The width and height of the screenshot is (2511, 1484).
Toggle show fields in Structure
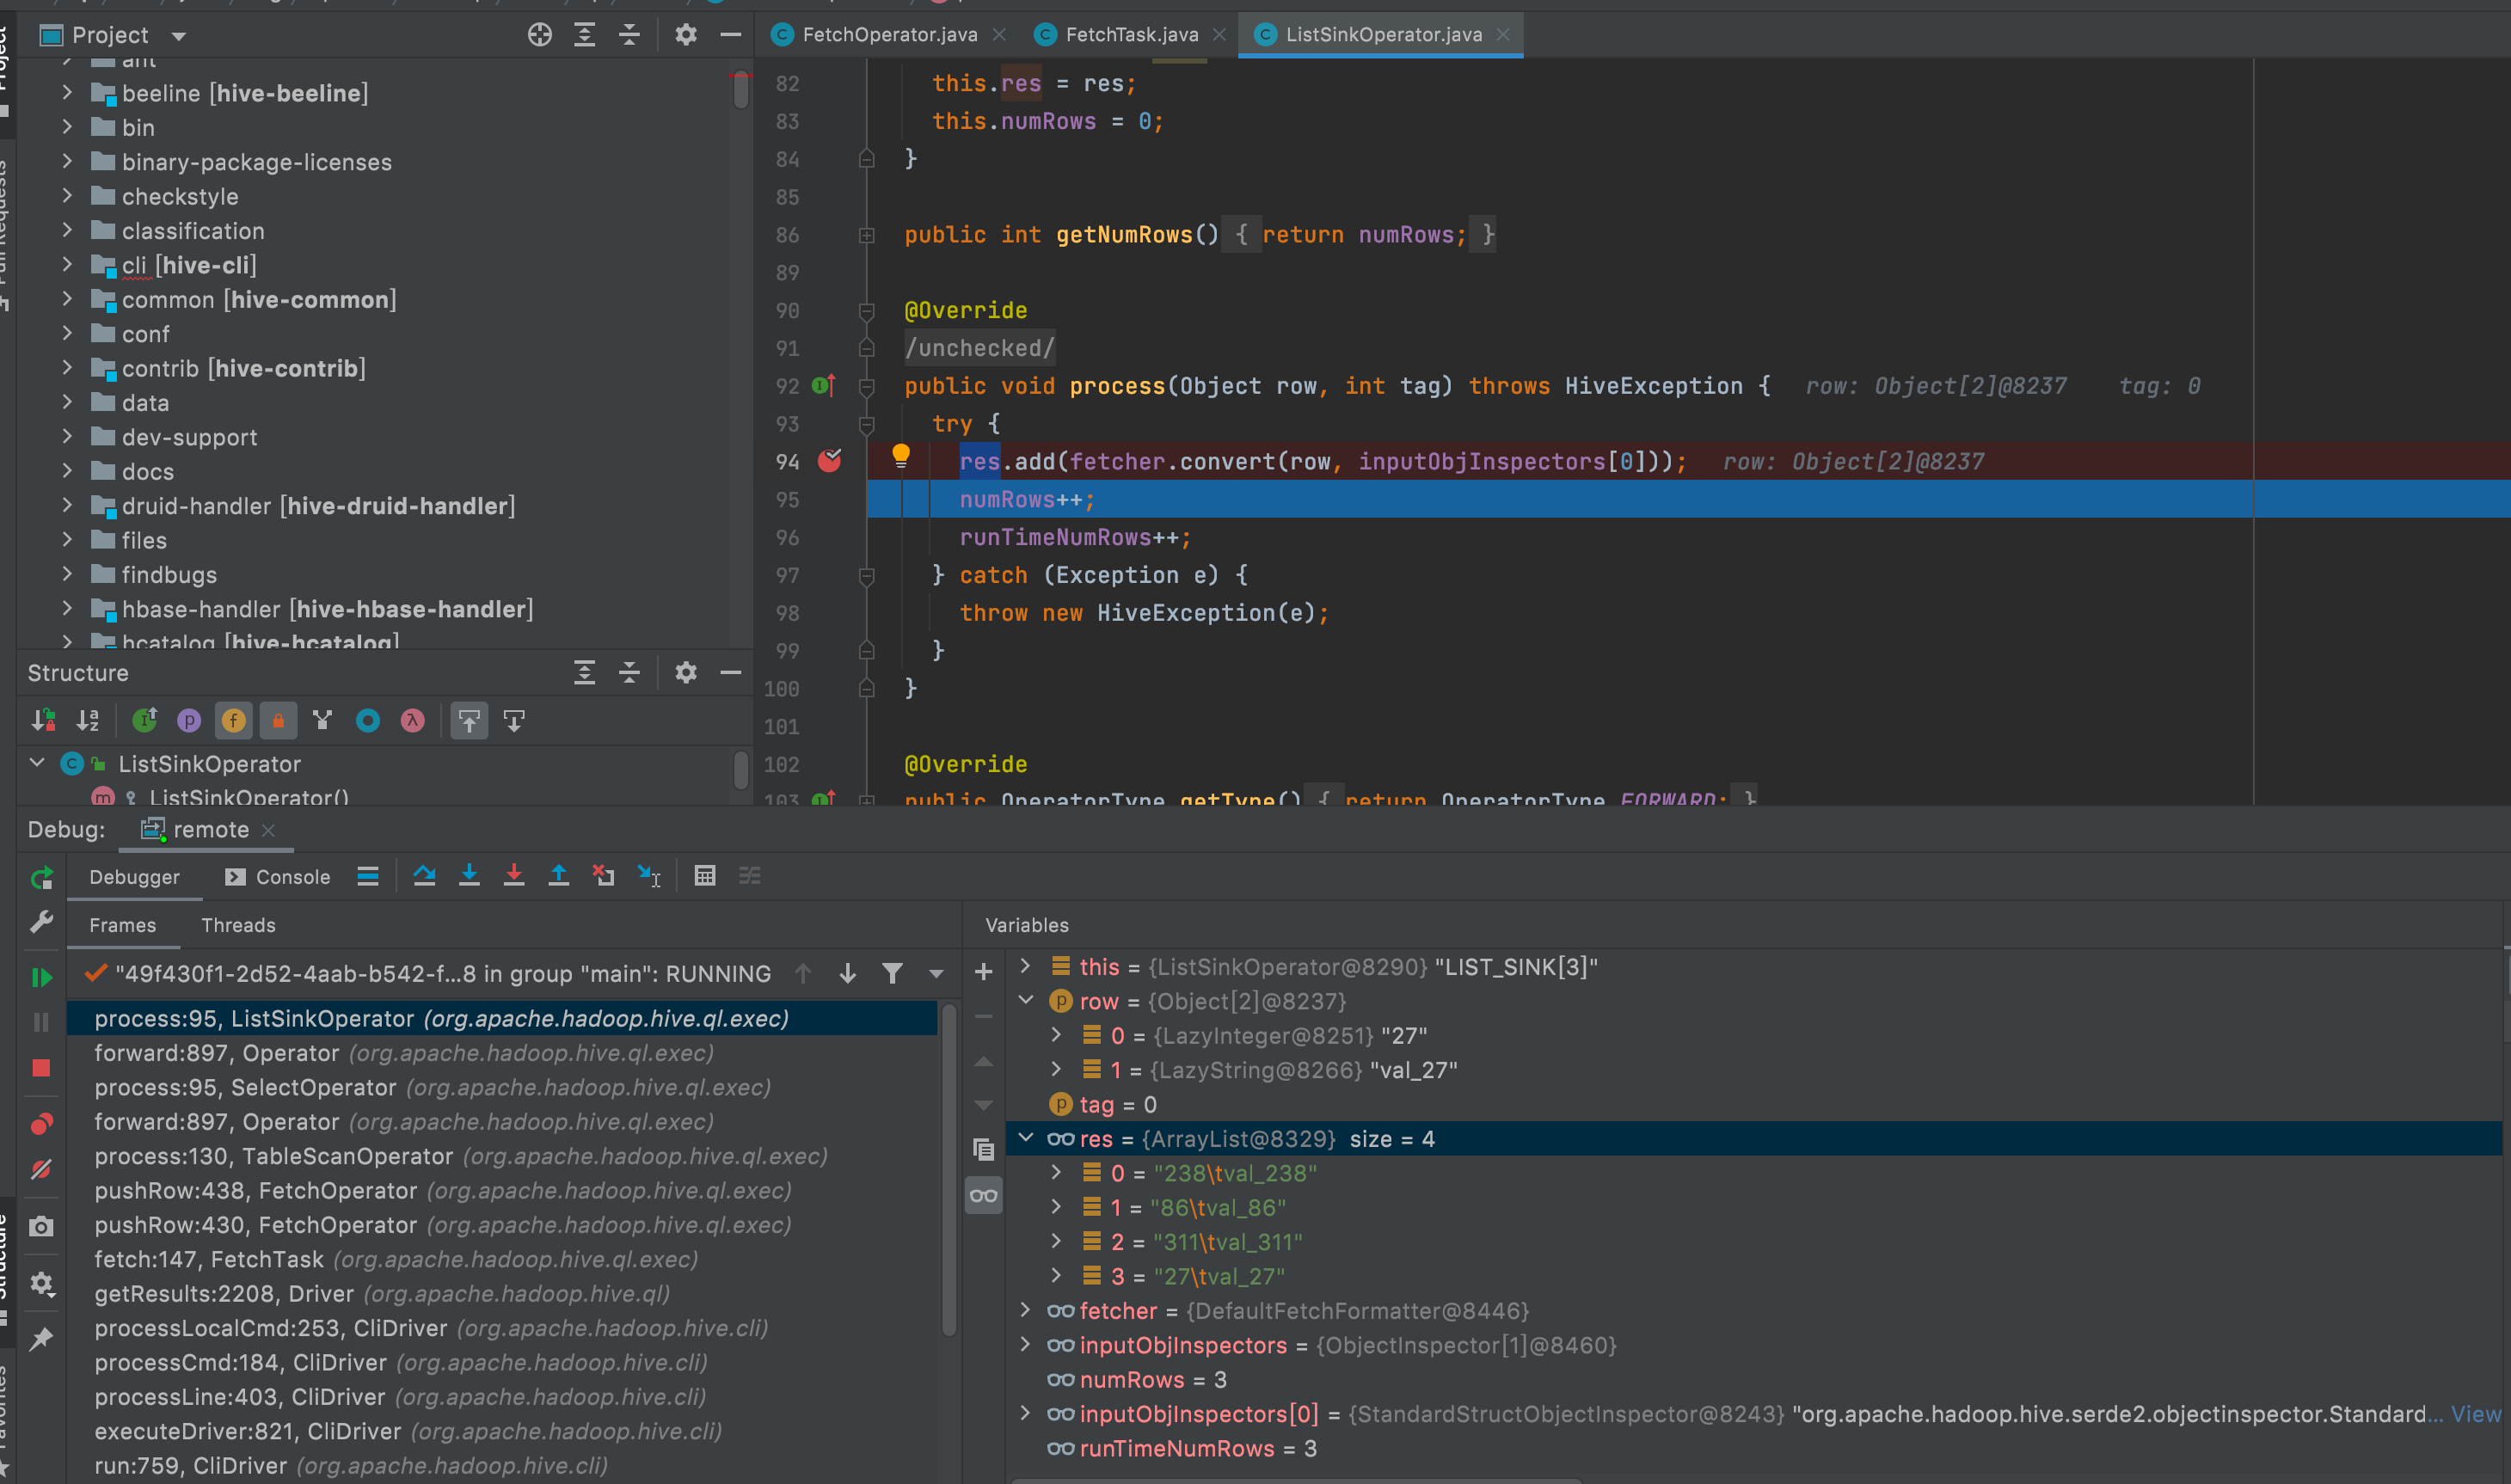234,720
